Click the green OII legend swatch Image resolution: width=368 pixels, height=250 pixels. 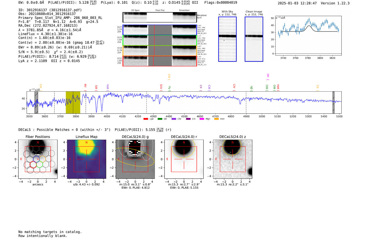160,119
